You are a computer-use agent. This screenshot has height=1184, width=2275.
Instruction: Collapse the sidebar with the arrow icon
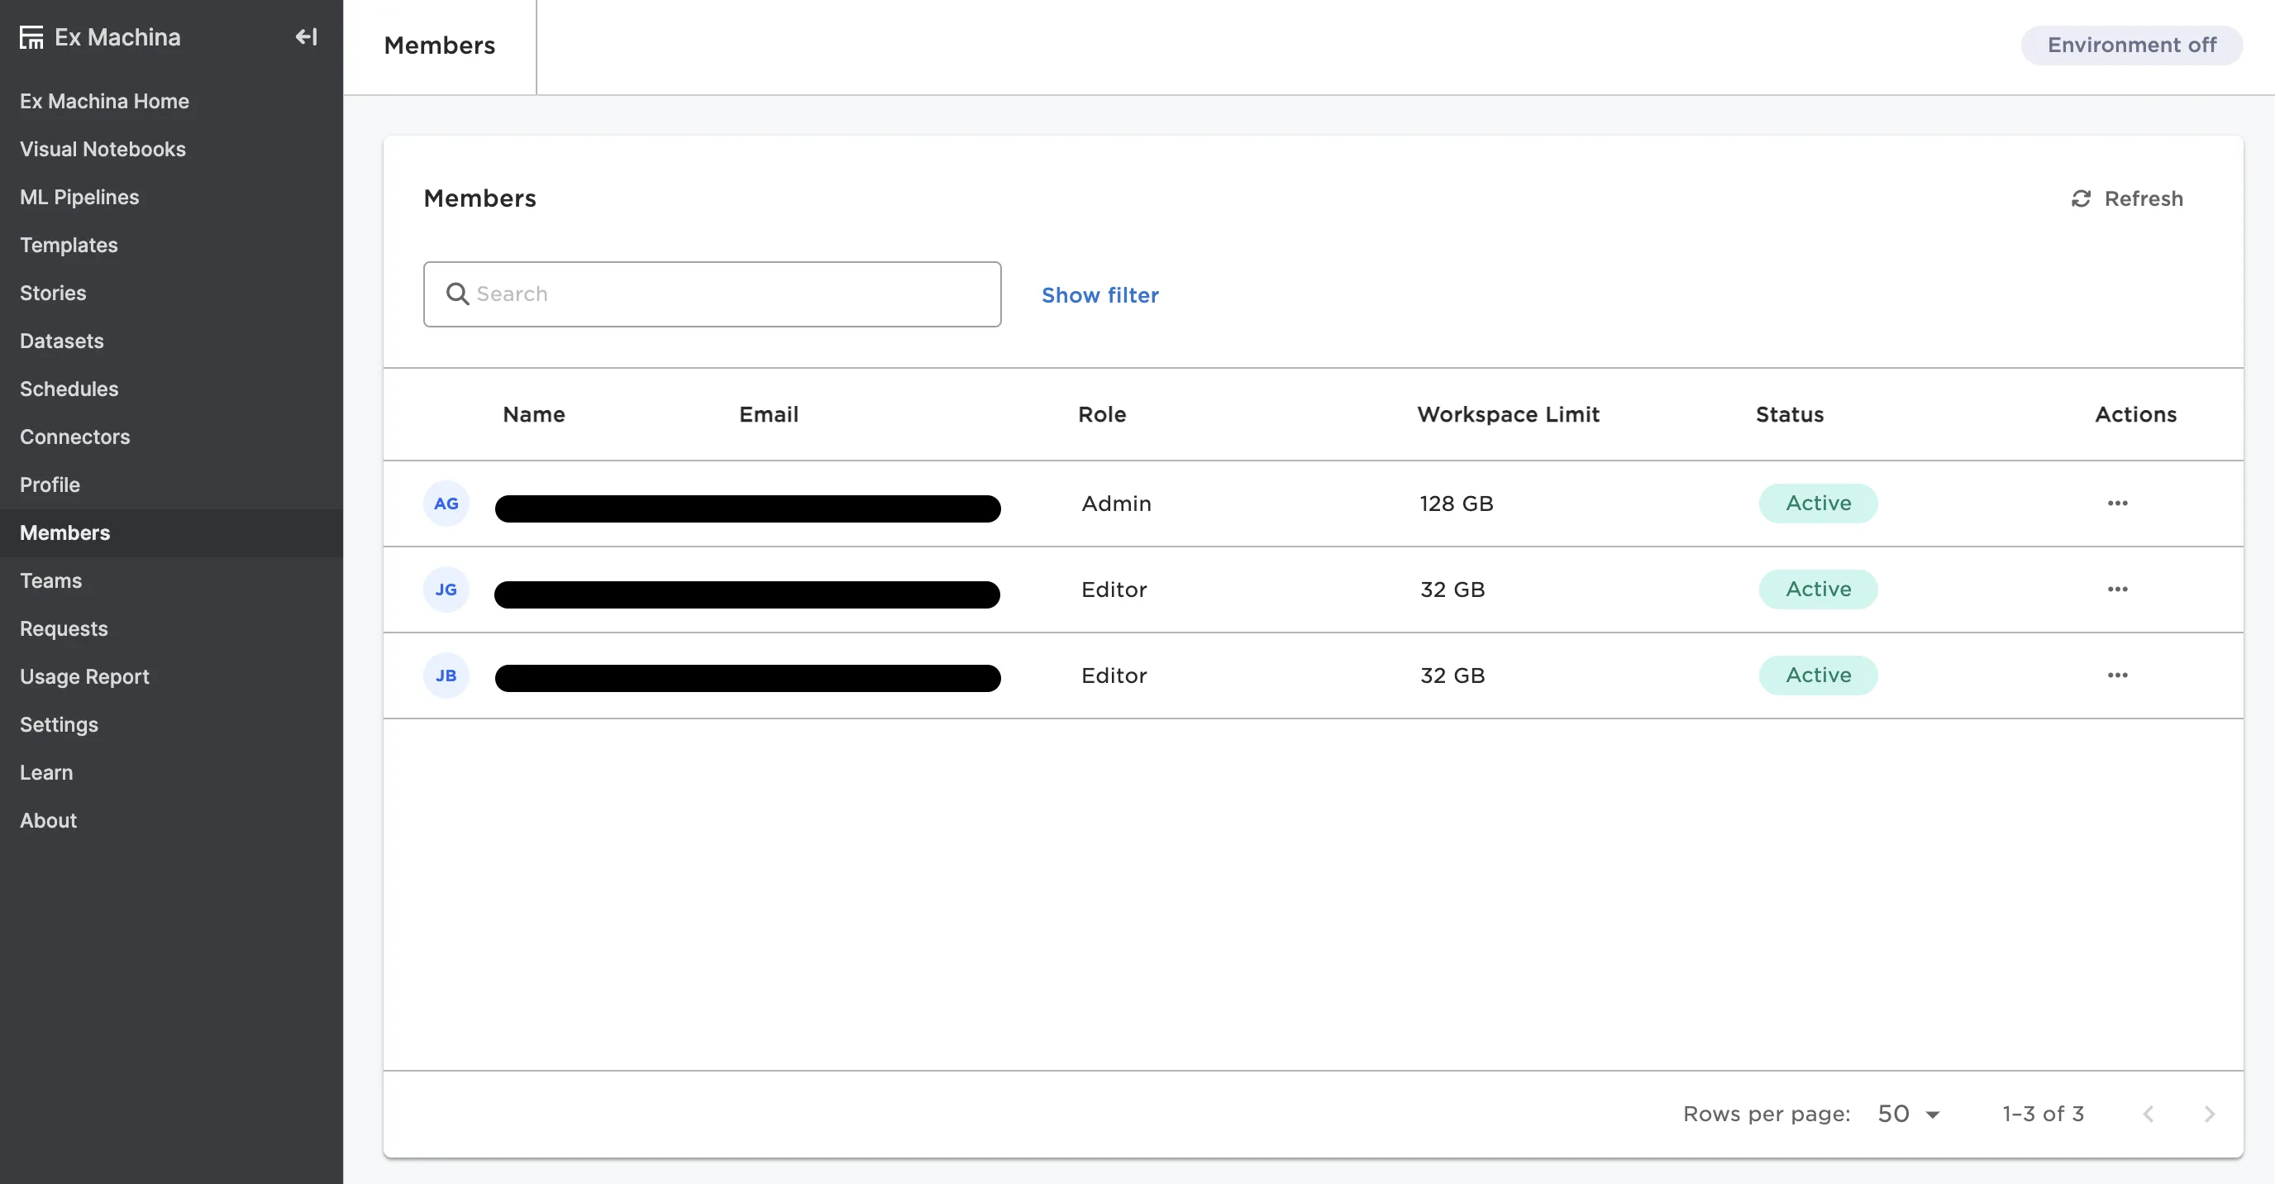point(306,37)
